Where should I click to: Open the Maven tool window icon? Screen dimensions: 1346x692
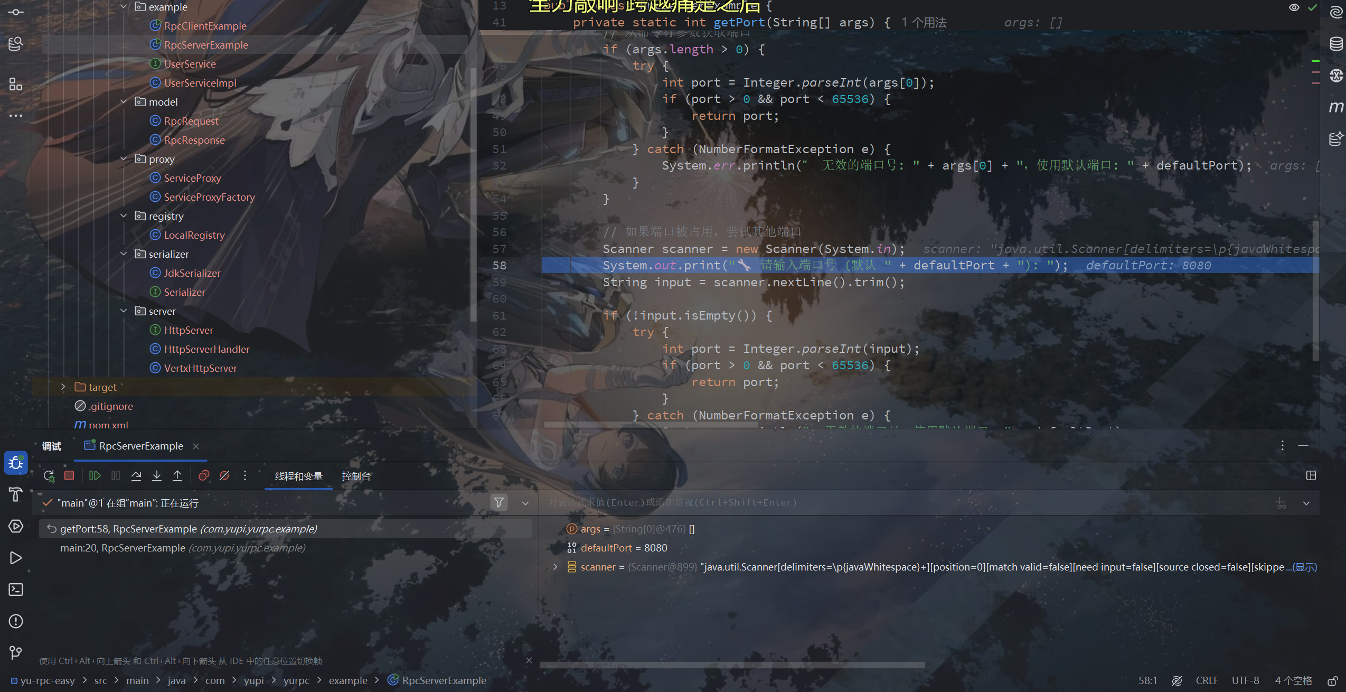pyautogui.click(x=1336, y=107)
